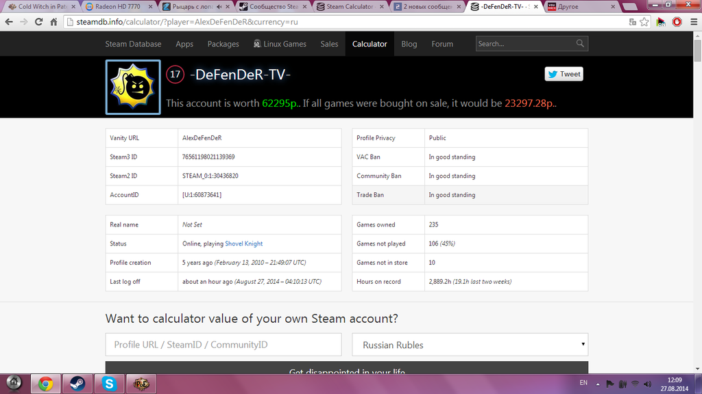Open Path of Exile taskbar icon

coord(141,384)
